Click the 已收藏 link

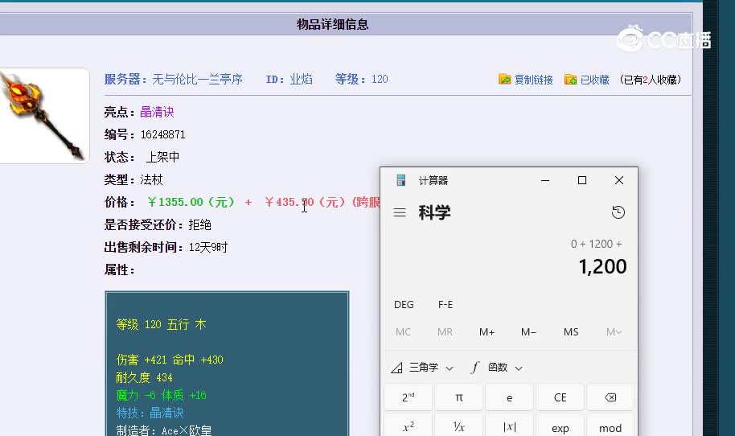(594, 80)
